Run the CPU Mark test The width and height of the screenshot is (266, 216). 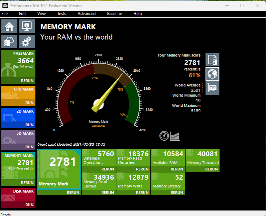pos(18,103)
